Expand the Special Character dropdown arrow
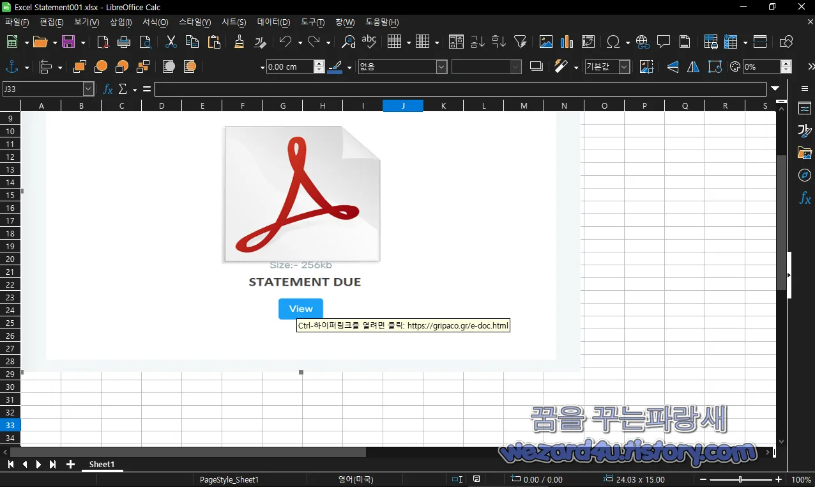This screenshot has height=487, width=815. point(628,43)
